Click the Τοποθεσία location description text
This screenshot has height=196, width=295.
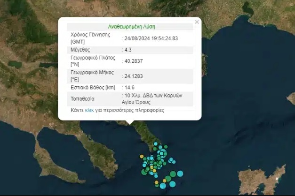(x=154, y=98)
